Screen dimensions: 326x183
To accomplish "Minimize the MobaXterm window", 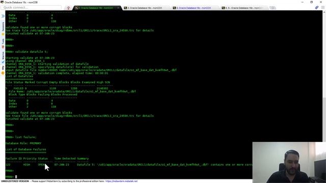I will (303, 2).
